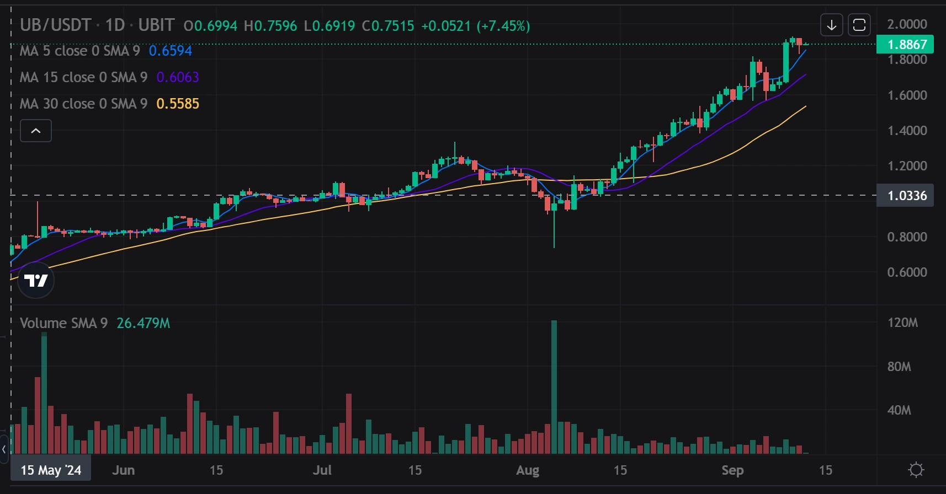Click the Aug label on time axis
Screen dimensions: 946x494
[x=527, y=470]
